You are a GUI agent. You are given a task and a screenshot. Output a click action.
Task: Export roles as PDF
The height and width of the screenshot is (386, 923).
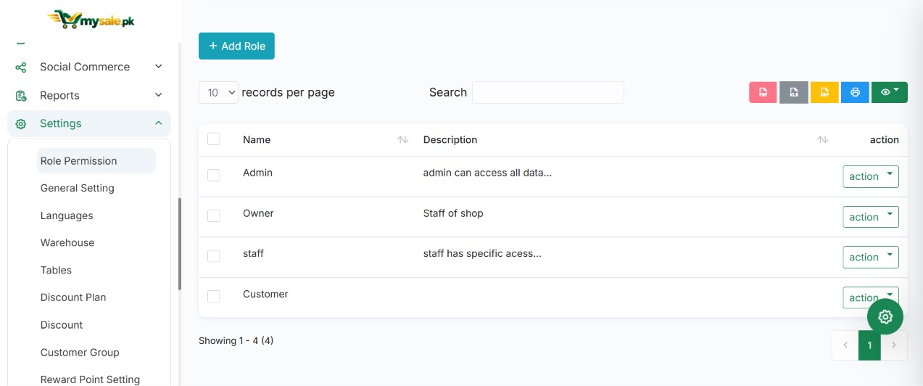tap(763, 92)
